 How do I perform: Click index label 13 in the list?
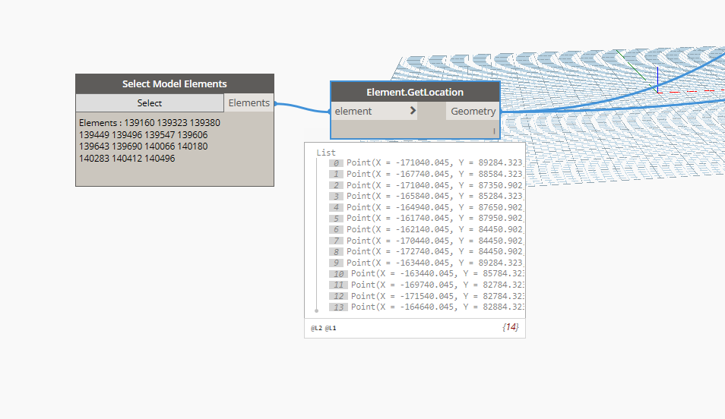point(338,307)
